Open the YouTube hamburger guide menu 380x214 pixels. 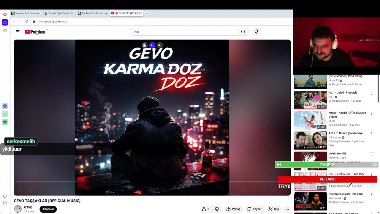(x=18, y=32)
